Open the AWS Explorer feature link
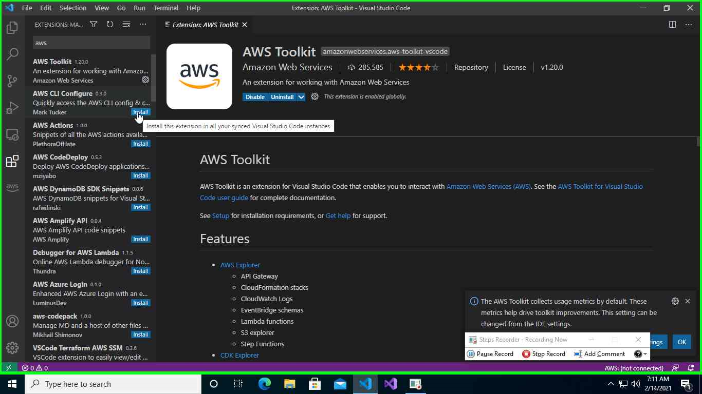The width and height of the screenshot is (702, 394). [x=240, y=265]
